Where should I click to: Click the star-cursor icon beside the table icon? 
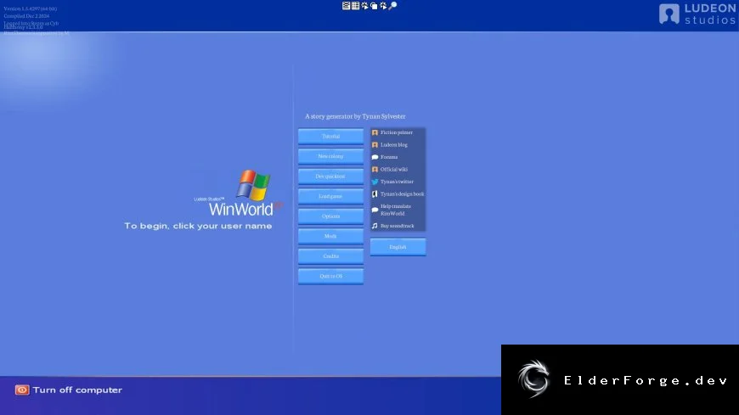364,6
